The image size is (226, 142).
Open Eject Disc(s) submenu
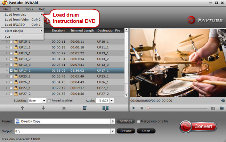coord(22,31)
